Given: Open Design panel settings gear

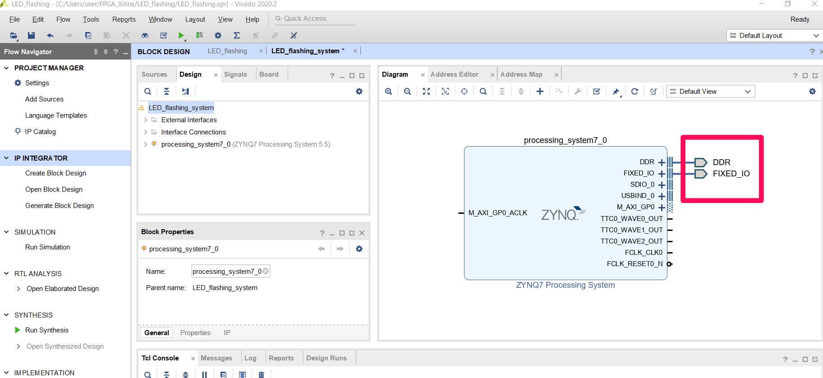Looking at the screenshot, I should pyautogui.click(x=359, y=92).
